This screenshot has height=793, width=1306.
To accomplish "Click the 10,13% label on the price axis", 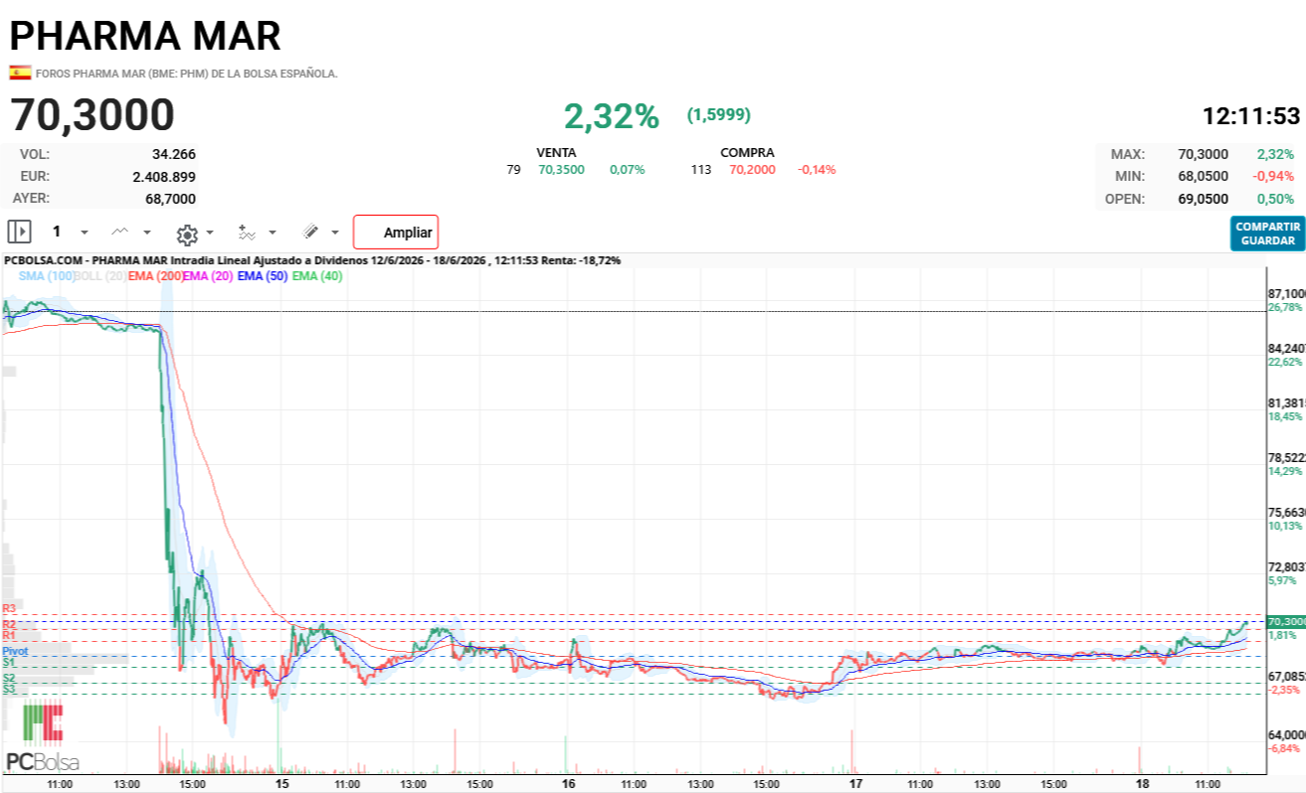I will [1285, 526].
